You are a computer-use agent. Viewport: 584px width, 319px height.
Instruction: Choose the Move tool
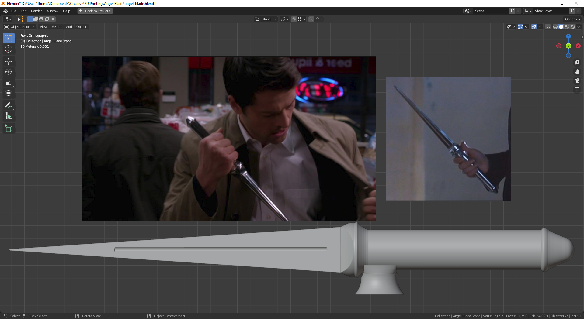point(9,61)
